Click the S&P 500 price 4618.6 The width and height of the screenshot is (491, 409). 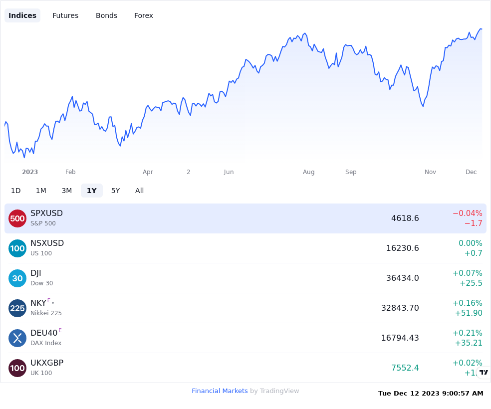pyautogui.click(x=405, y=218)
